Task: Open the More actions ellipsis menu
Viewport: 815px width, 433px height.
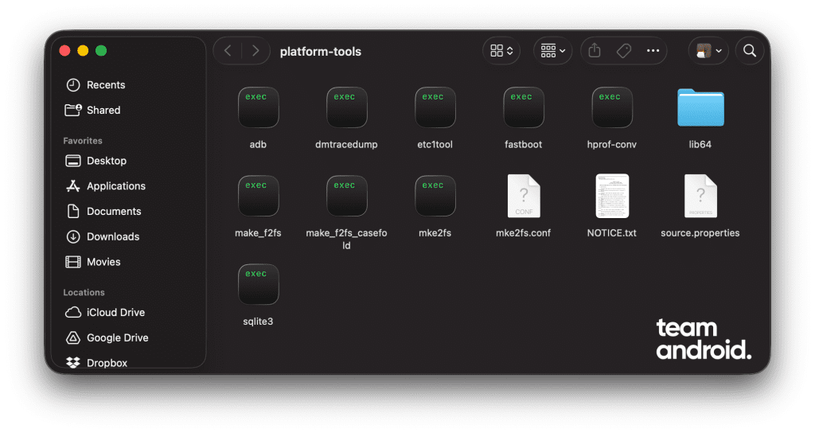Action: pos(653,51)
